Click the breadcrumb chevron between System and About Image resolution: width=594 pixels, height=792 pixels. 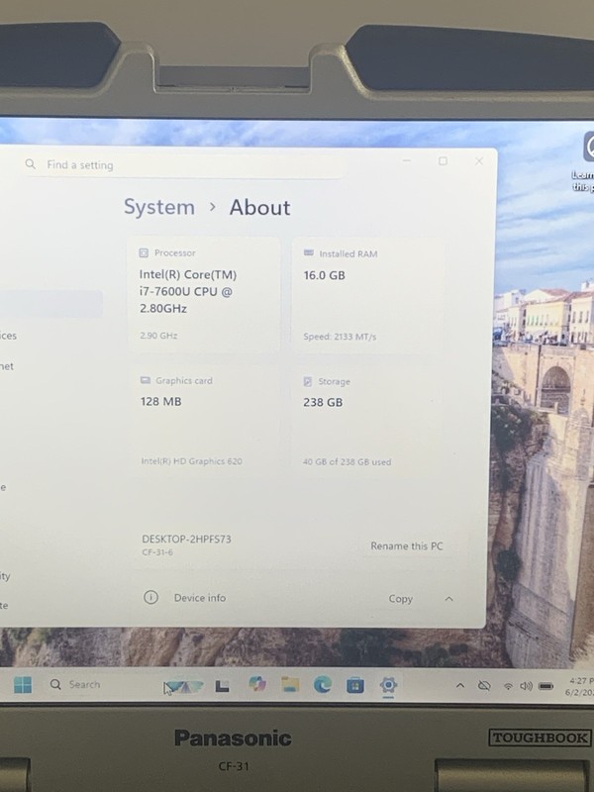(213, 207)
